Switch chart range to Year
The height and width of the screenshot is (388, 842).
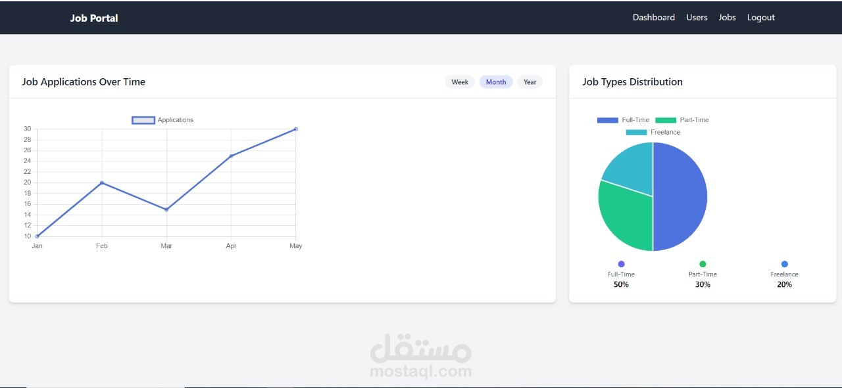pos(530,82)
